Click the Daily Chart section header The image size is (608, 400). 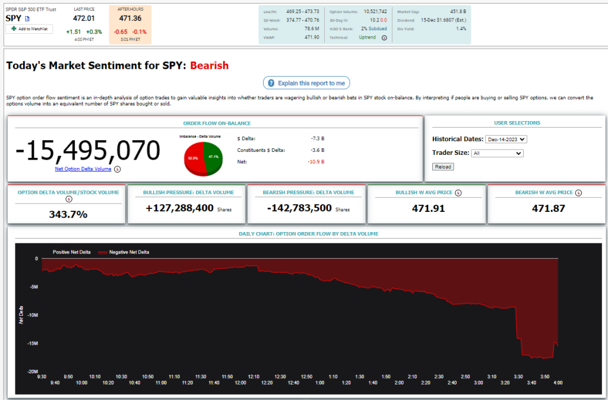[x=309, y=234]
